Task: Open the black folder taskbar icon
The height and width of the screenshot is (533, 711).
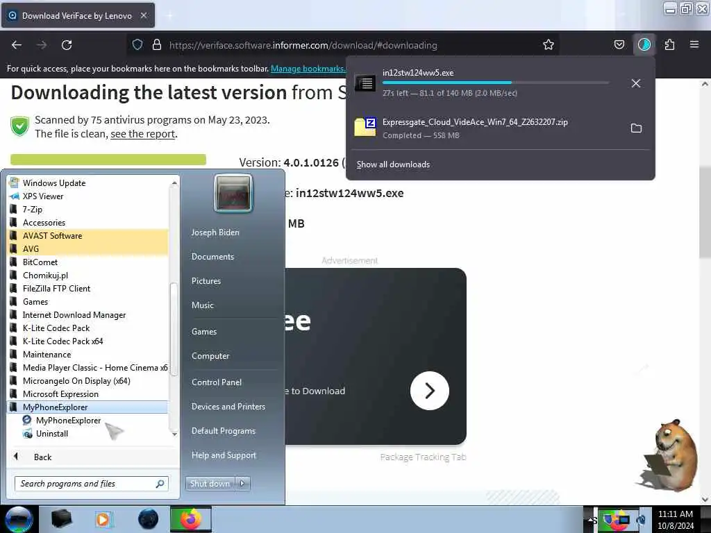Action: (x=61, y=519)
